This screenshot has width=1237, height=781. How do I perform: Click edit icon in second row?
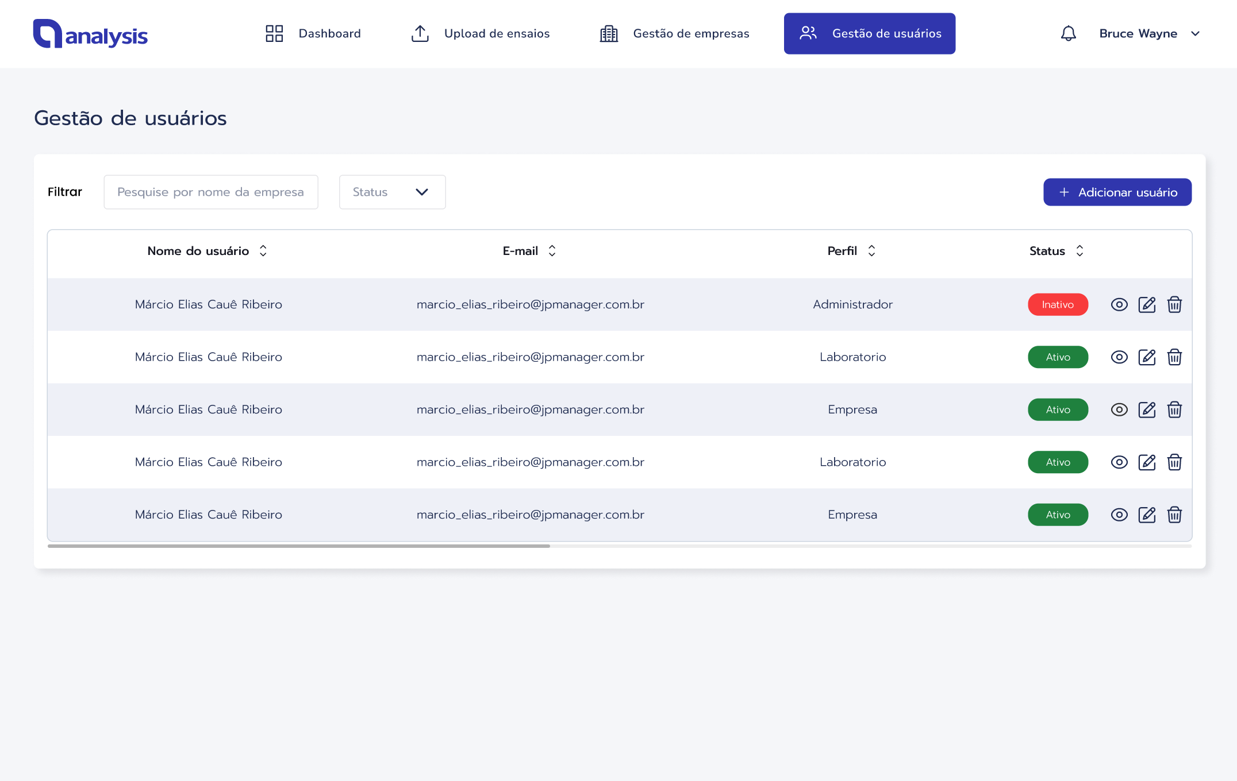(1147, 357)
